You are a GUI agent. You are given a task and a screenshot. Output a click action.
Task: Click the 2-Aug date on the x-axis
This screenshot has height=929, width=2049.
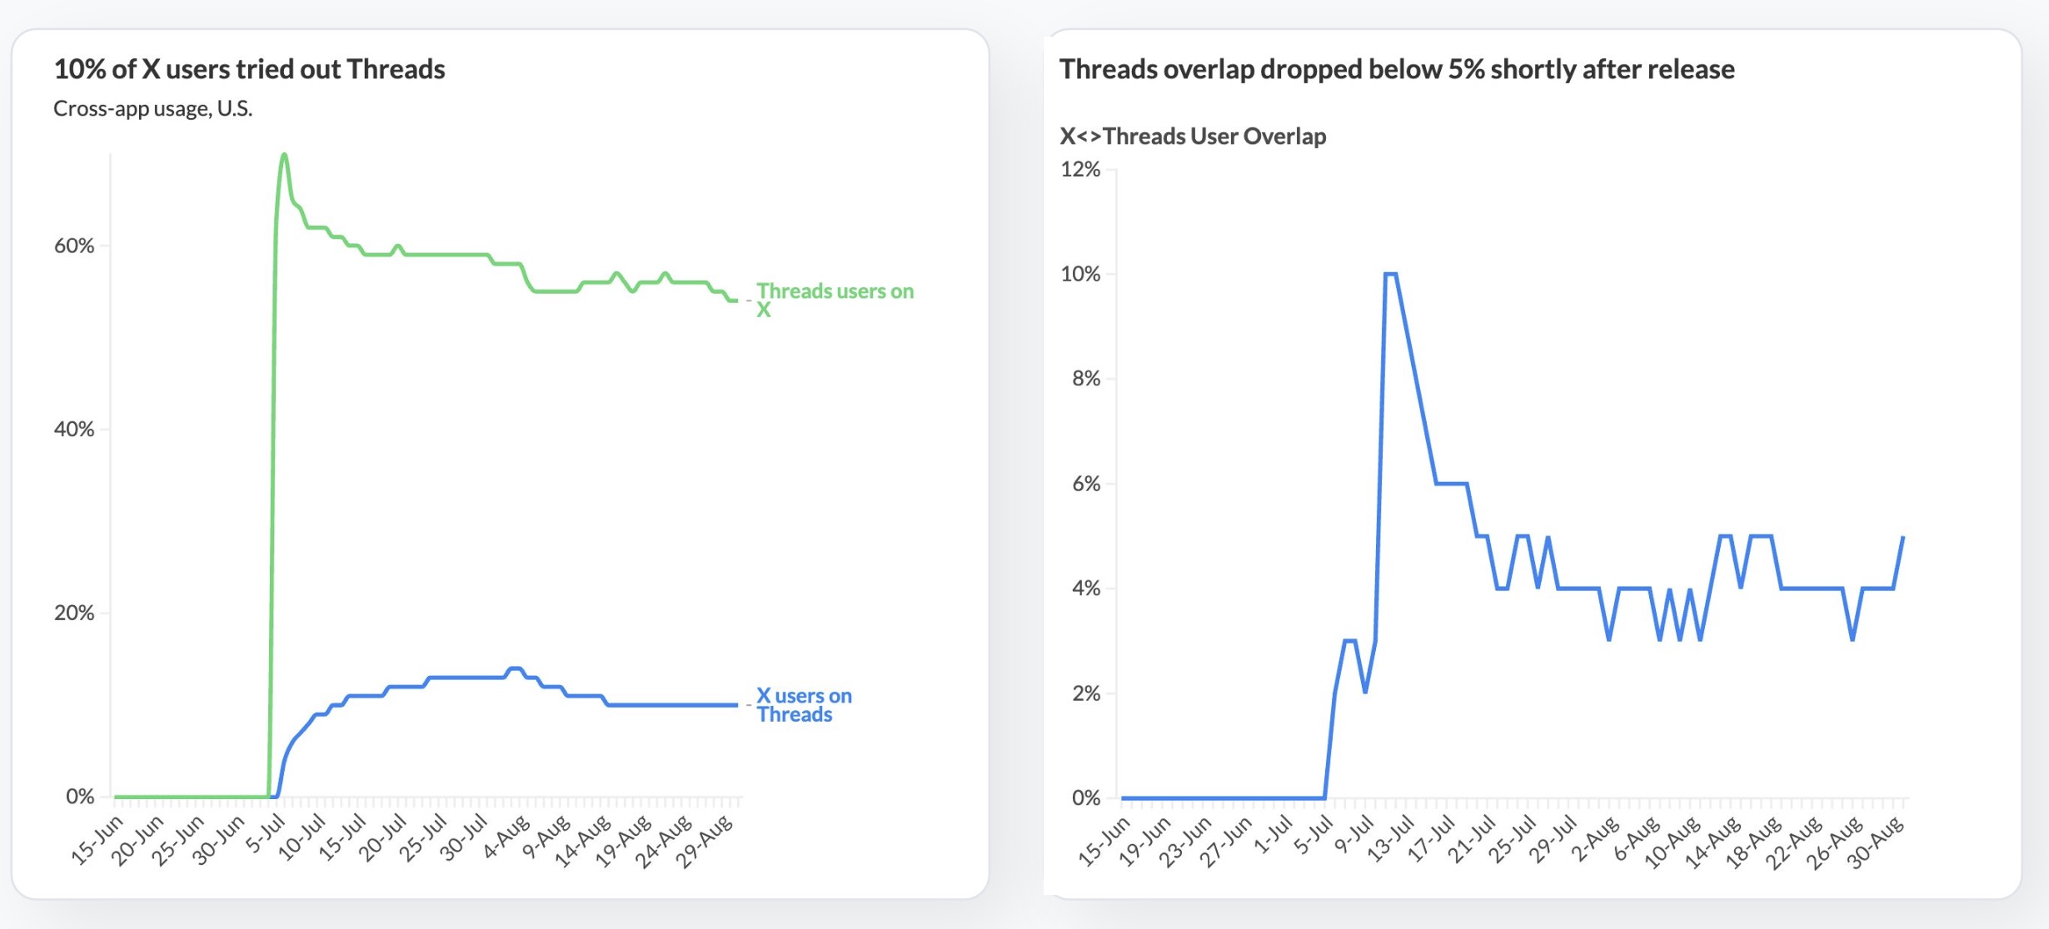(1595, 837)
